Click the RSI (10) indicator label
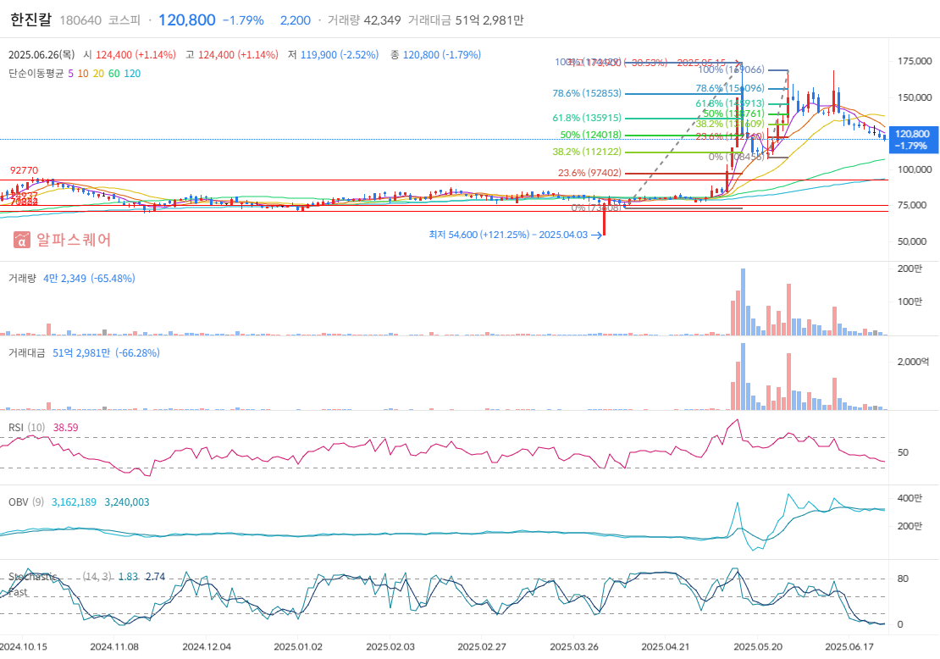This screenshot has height=659, width=940. 27,428
